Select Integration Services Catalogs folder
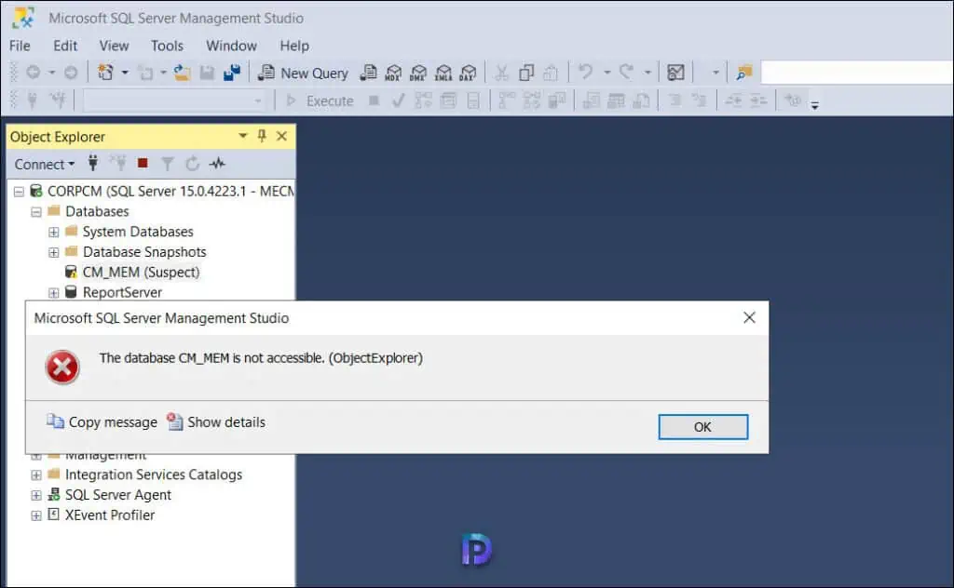The height and width of the screenshot is (588, 954). click(154, 474)
